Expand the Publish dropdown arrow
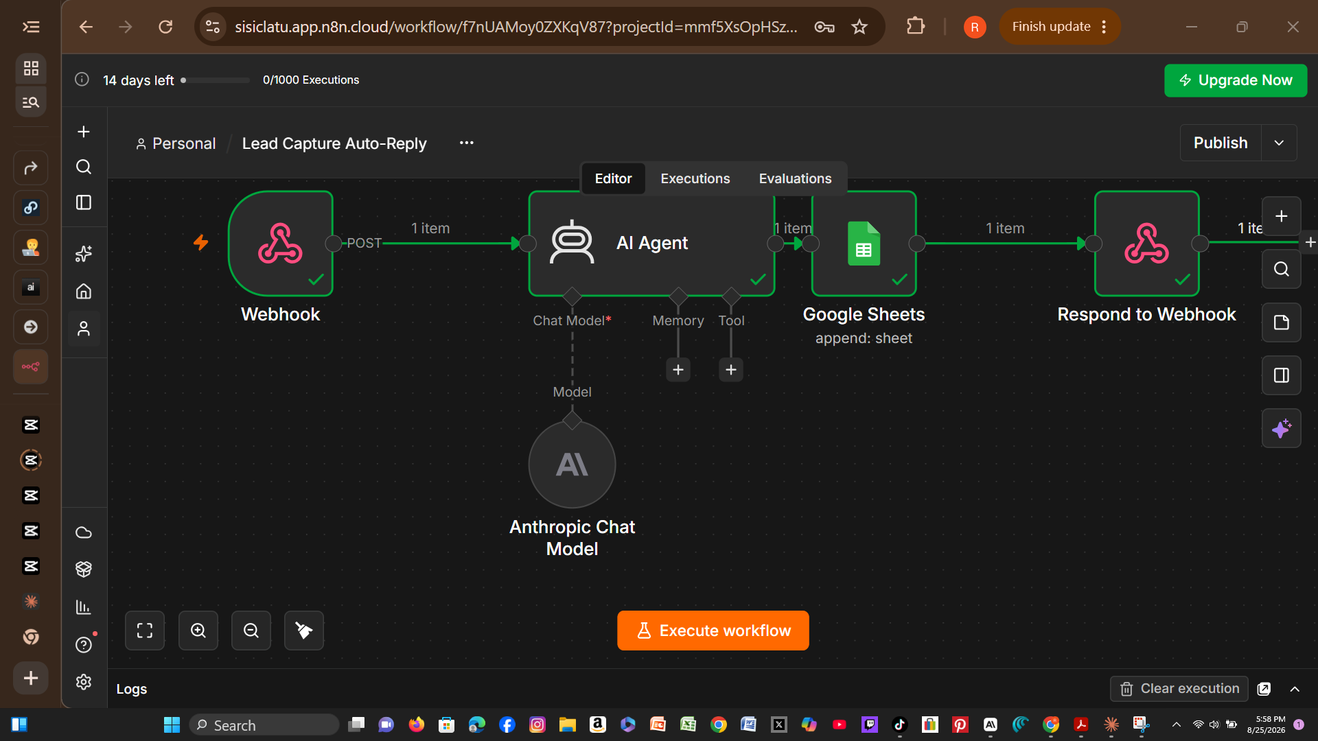The width and height of the screenshot is (1318, 741). coord(1279,143)
